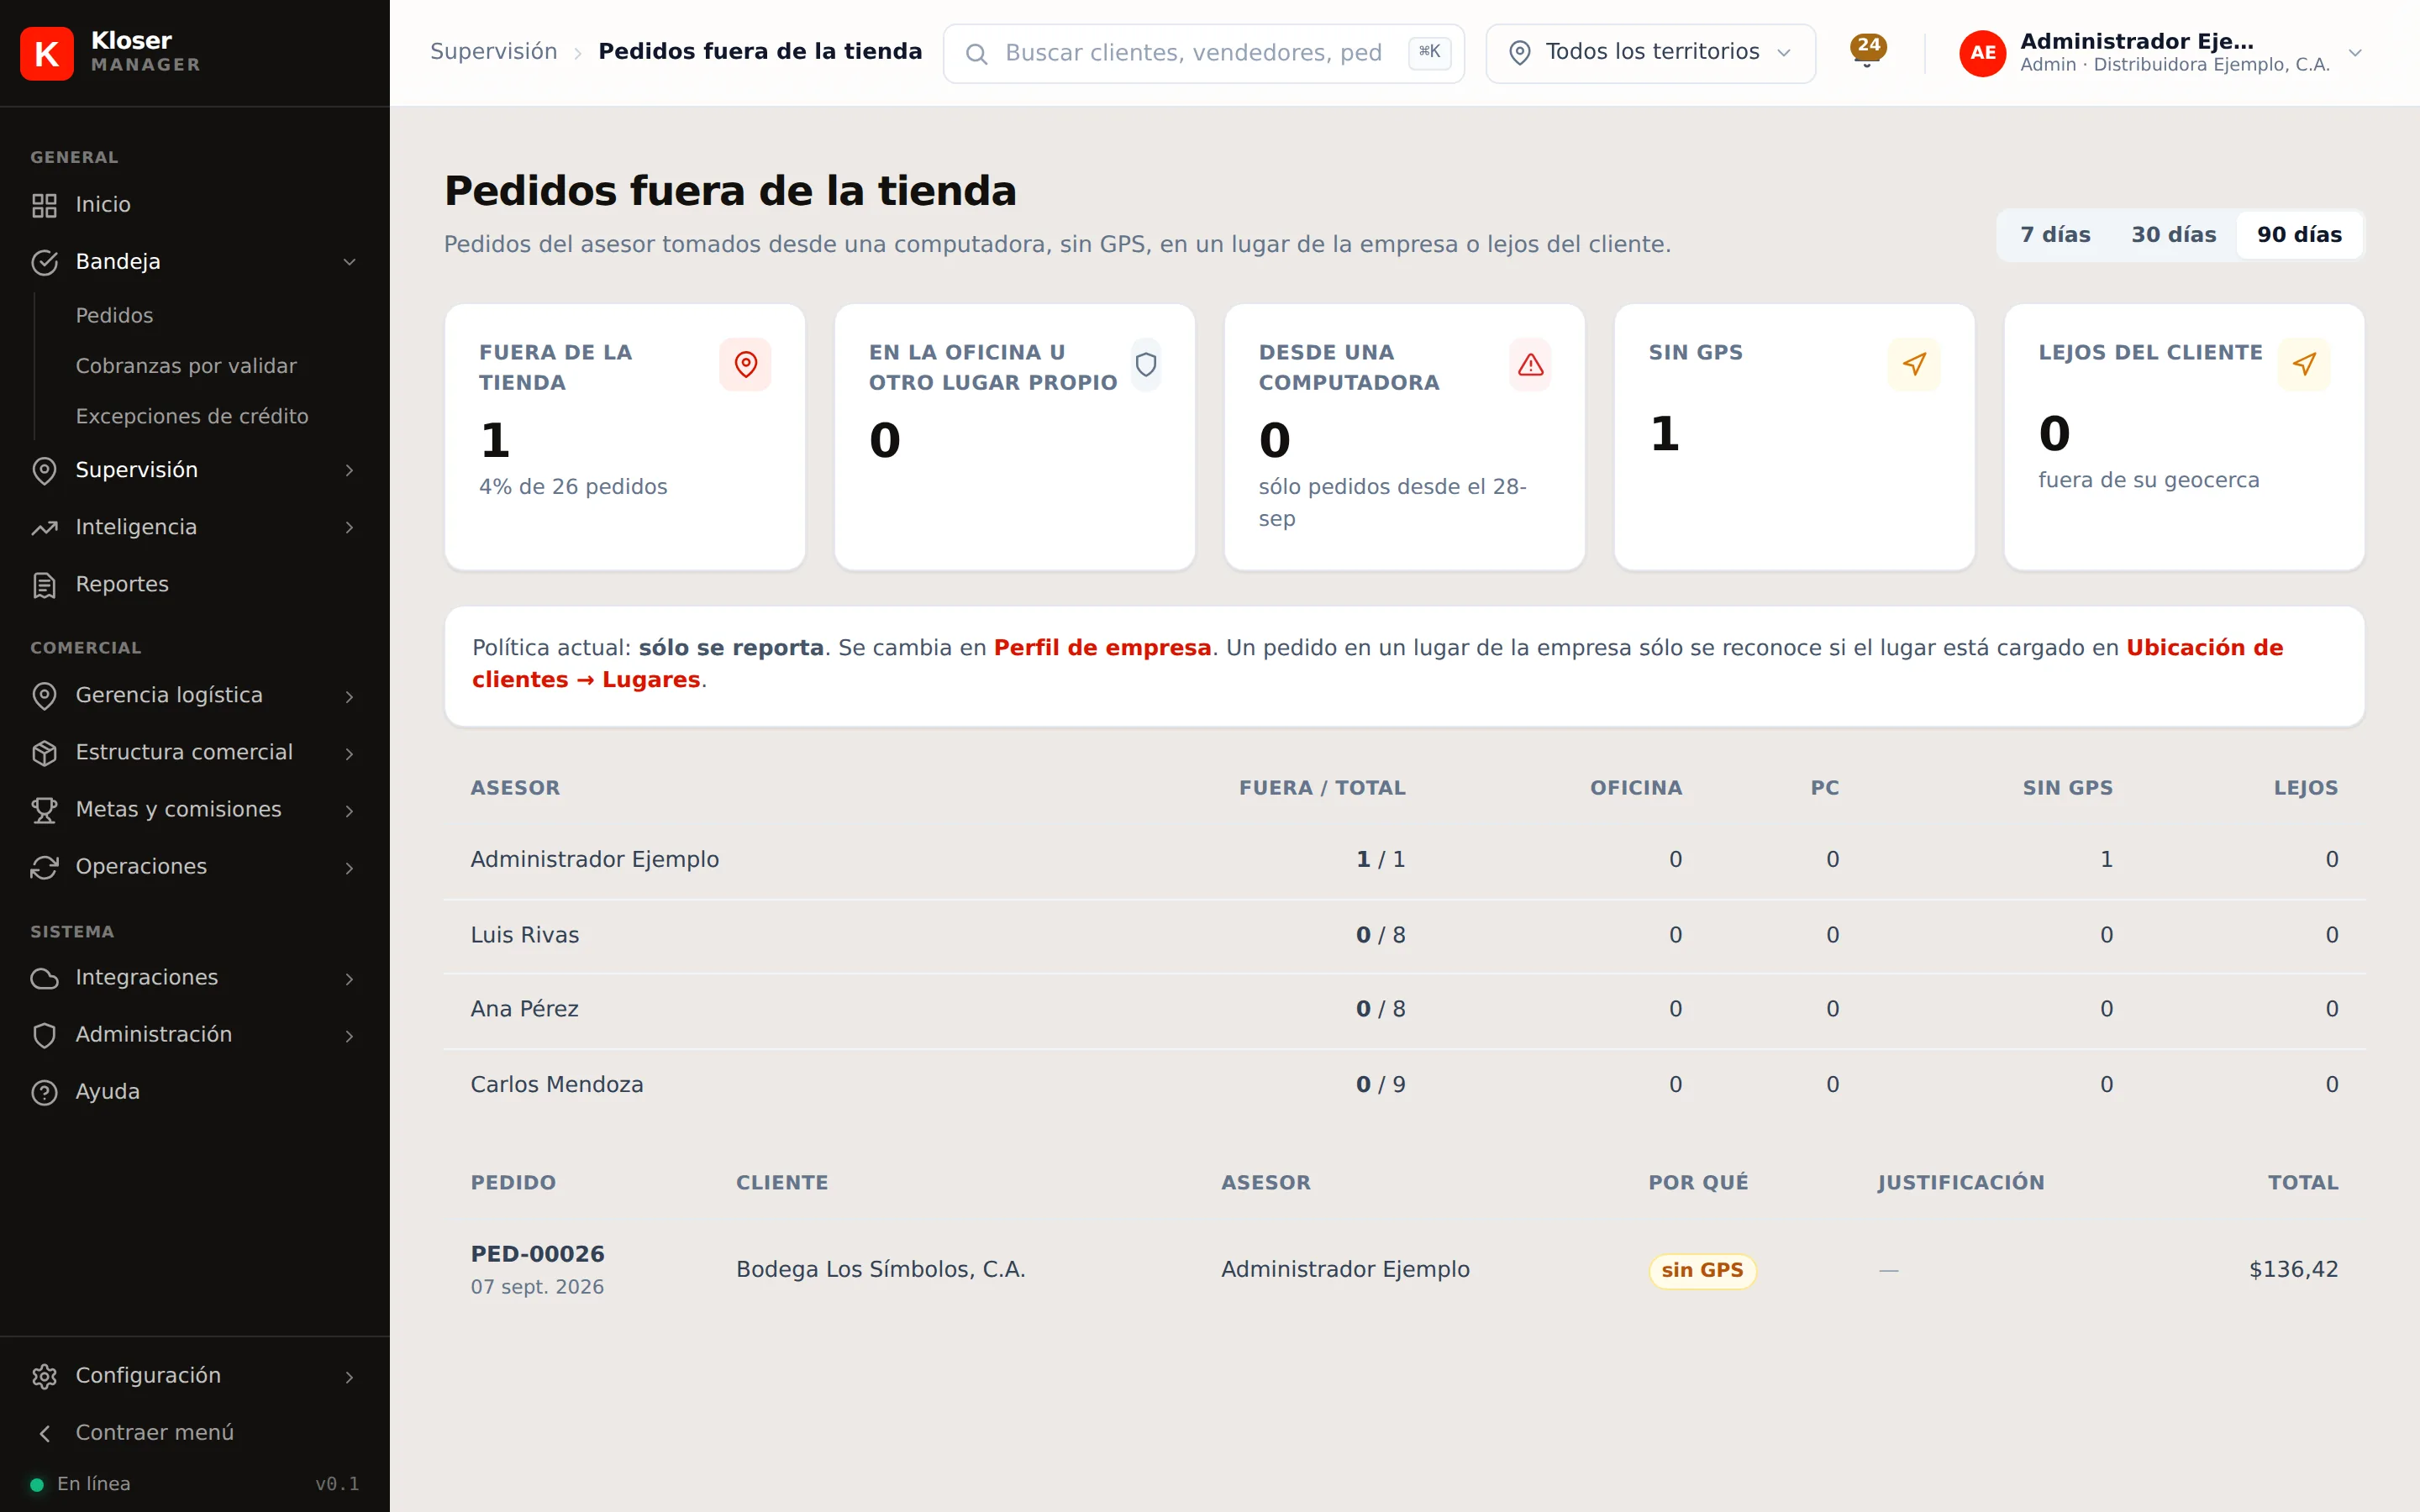This screenshot has width=2420, height=1512.
Task: Open notifications bell with 24 badge
Action: coord(1866,50)
